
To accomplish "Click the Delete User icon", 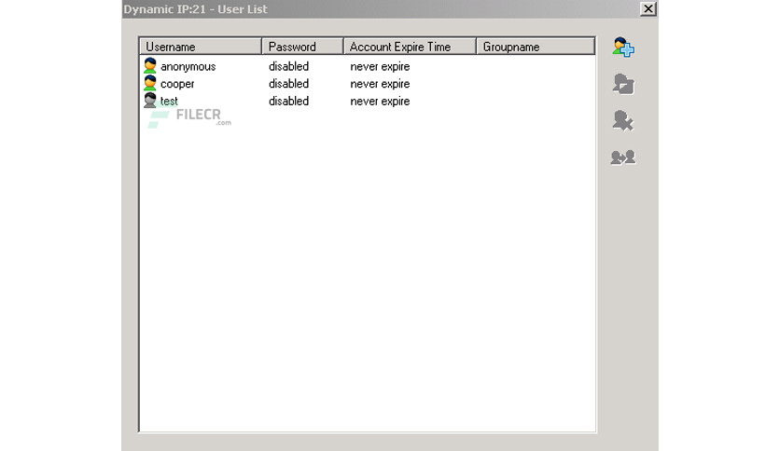I will coord(623,121).
